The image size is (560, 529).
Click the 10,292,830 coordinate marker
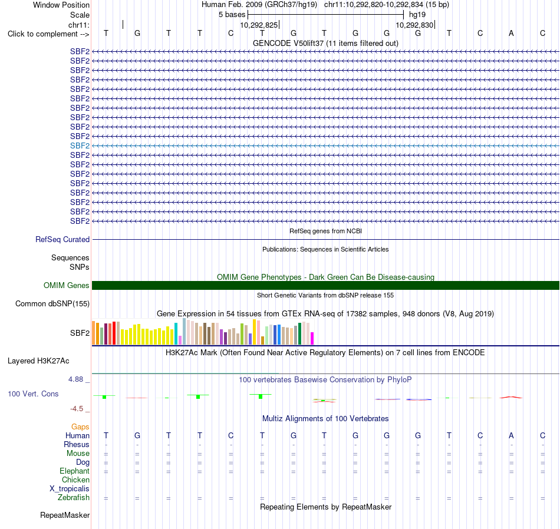pyautogui.click(x=414, y=25)
